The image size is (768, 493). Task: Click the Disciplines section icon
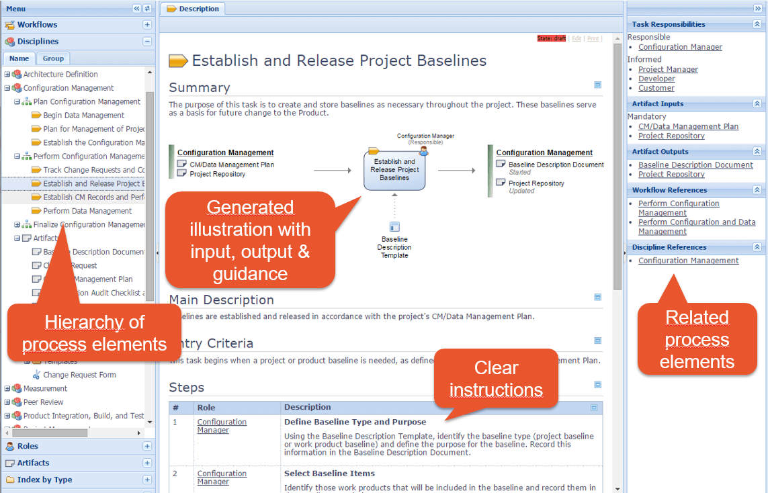point(9,42)
